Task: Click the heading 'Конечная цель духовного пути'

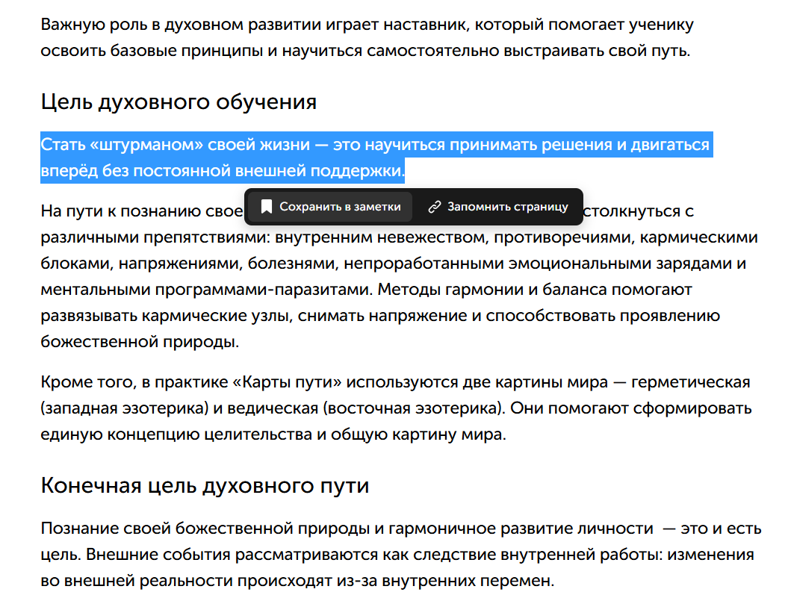Action: [x=205, y=486]
